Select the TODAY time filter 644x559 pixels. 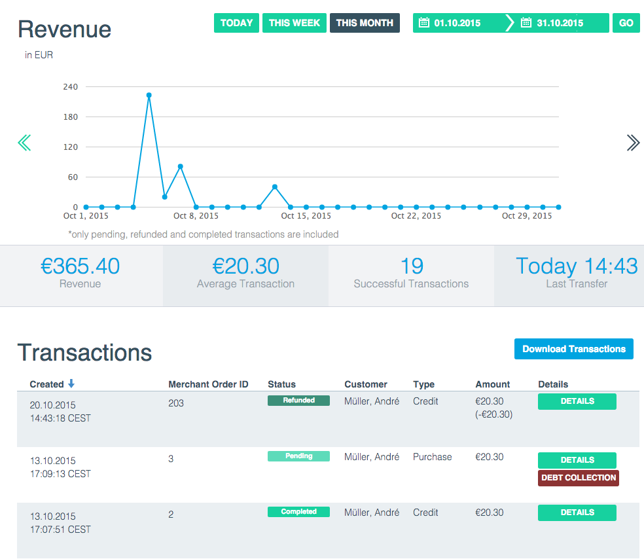tap(236, 23)
